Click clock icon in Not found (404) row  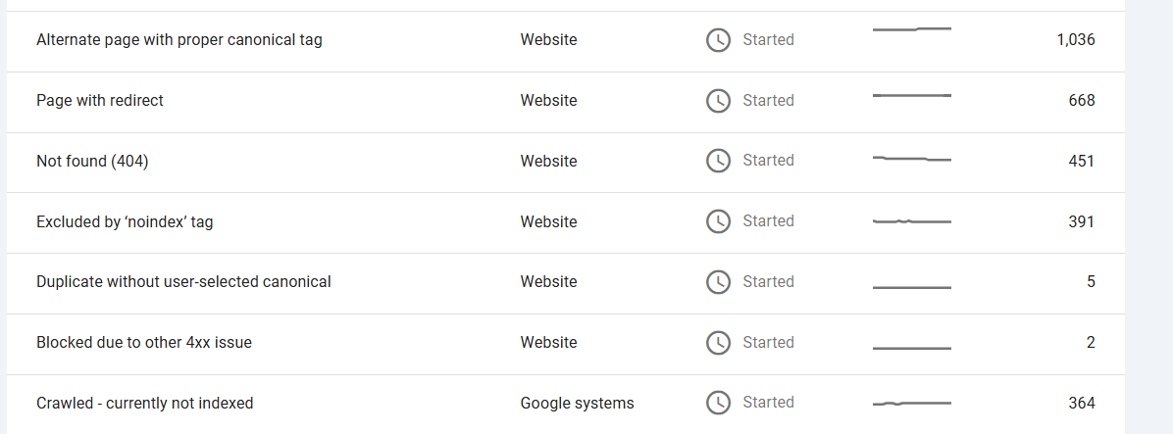point(718,161)
